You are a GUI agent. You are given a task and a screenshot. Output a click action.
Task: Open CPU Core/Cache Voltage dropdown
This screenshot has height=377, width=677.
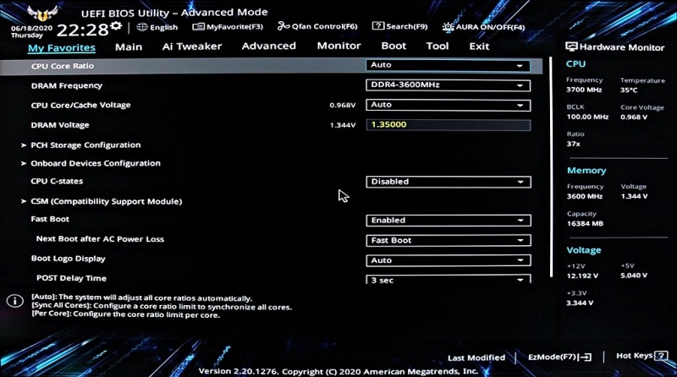coord(448,105)
